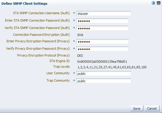
Task: Click into Enter Privacy Encryption Password field
Action: pyautogui.click(x=102, y=42)
